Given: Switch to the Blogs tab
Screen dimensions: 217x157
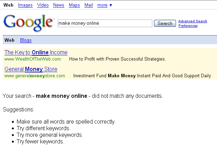Looking at the screenshot, I should [x=26, y=40].
